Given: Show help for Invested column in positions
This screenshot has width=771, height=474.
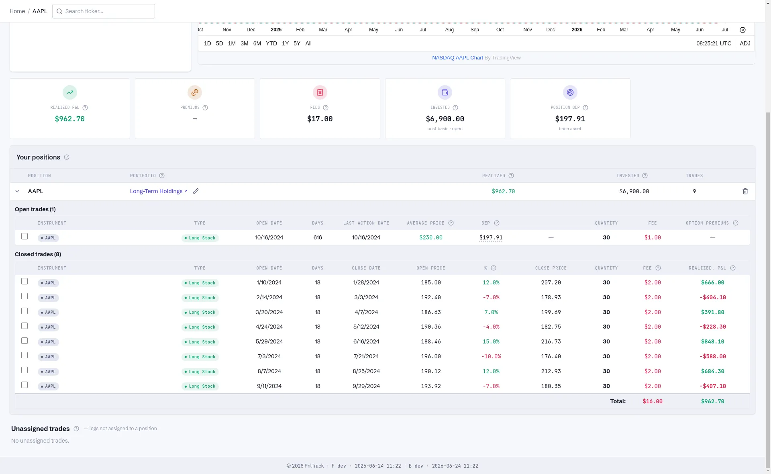Looking at the screenshot, I should (645, 176).
